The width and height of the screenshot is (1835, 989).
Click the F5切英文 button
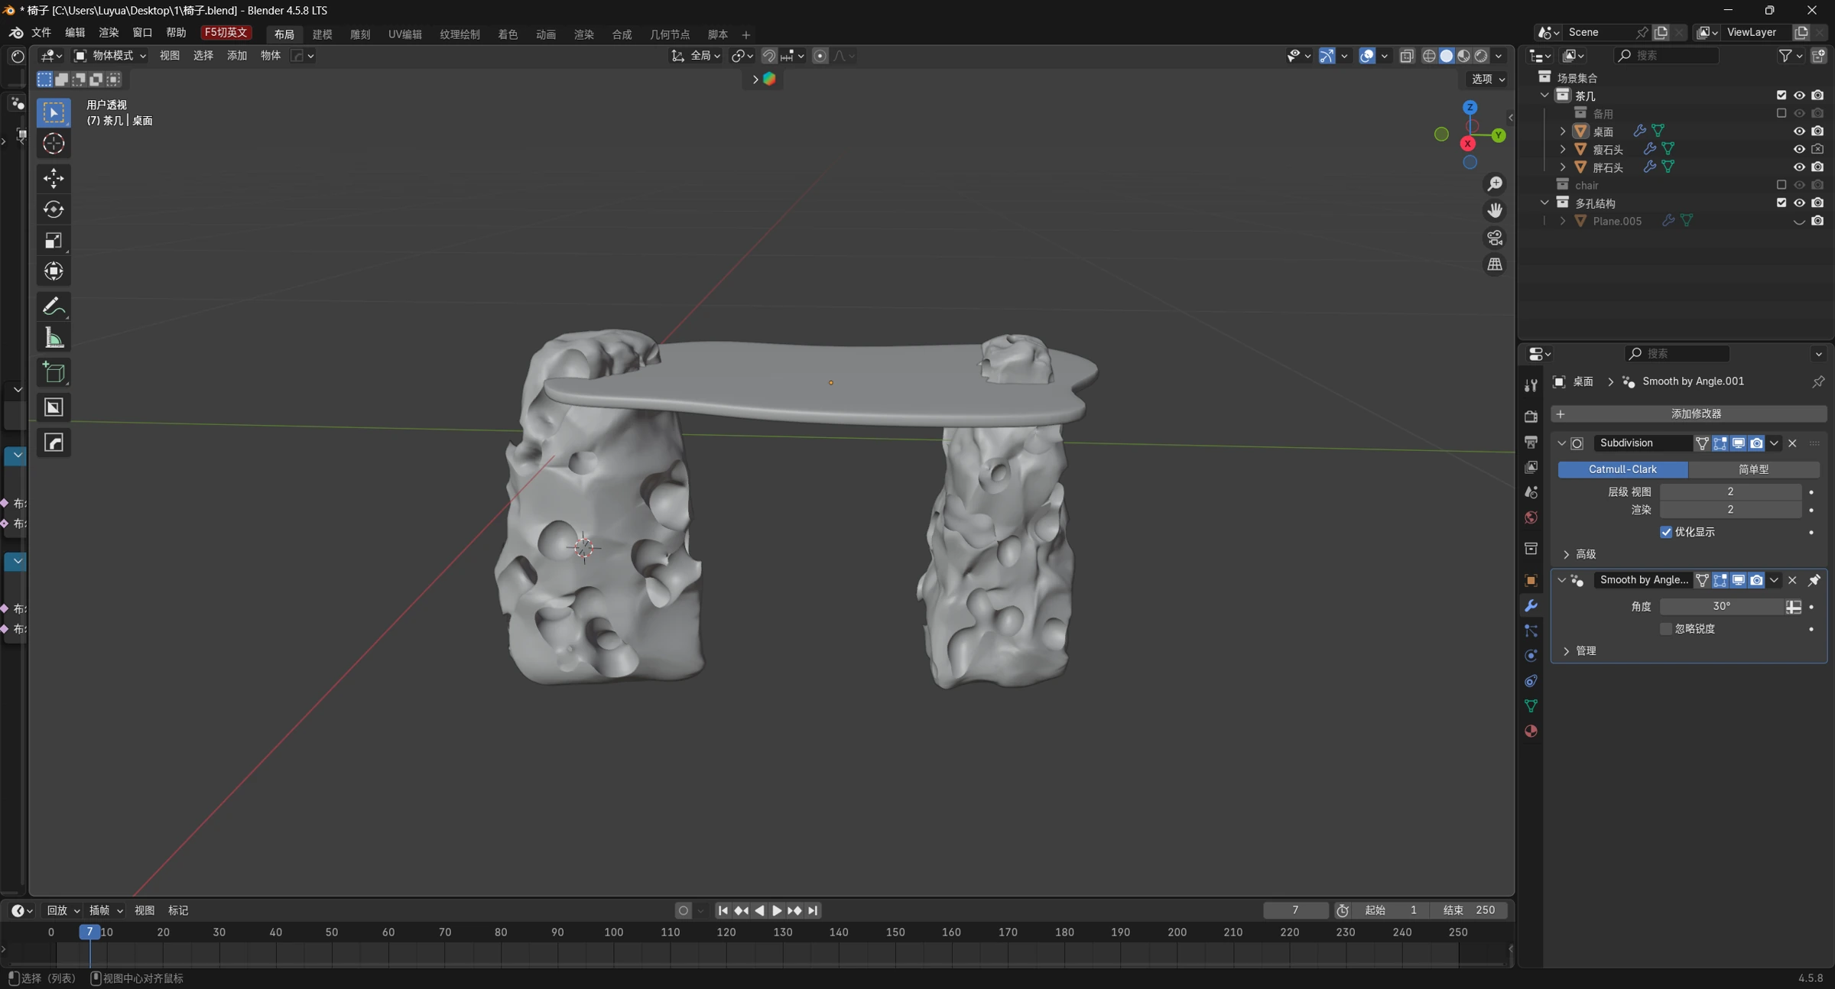tap(226, 33)
